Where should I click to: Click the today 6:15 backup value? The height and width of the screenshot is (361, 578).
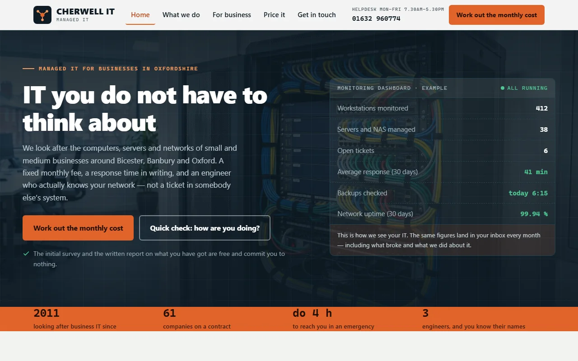click(x=528, y=193)
